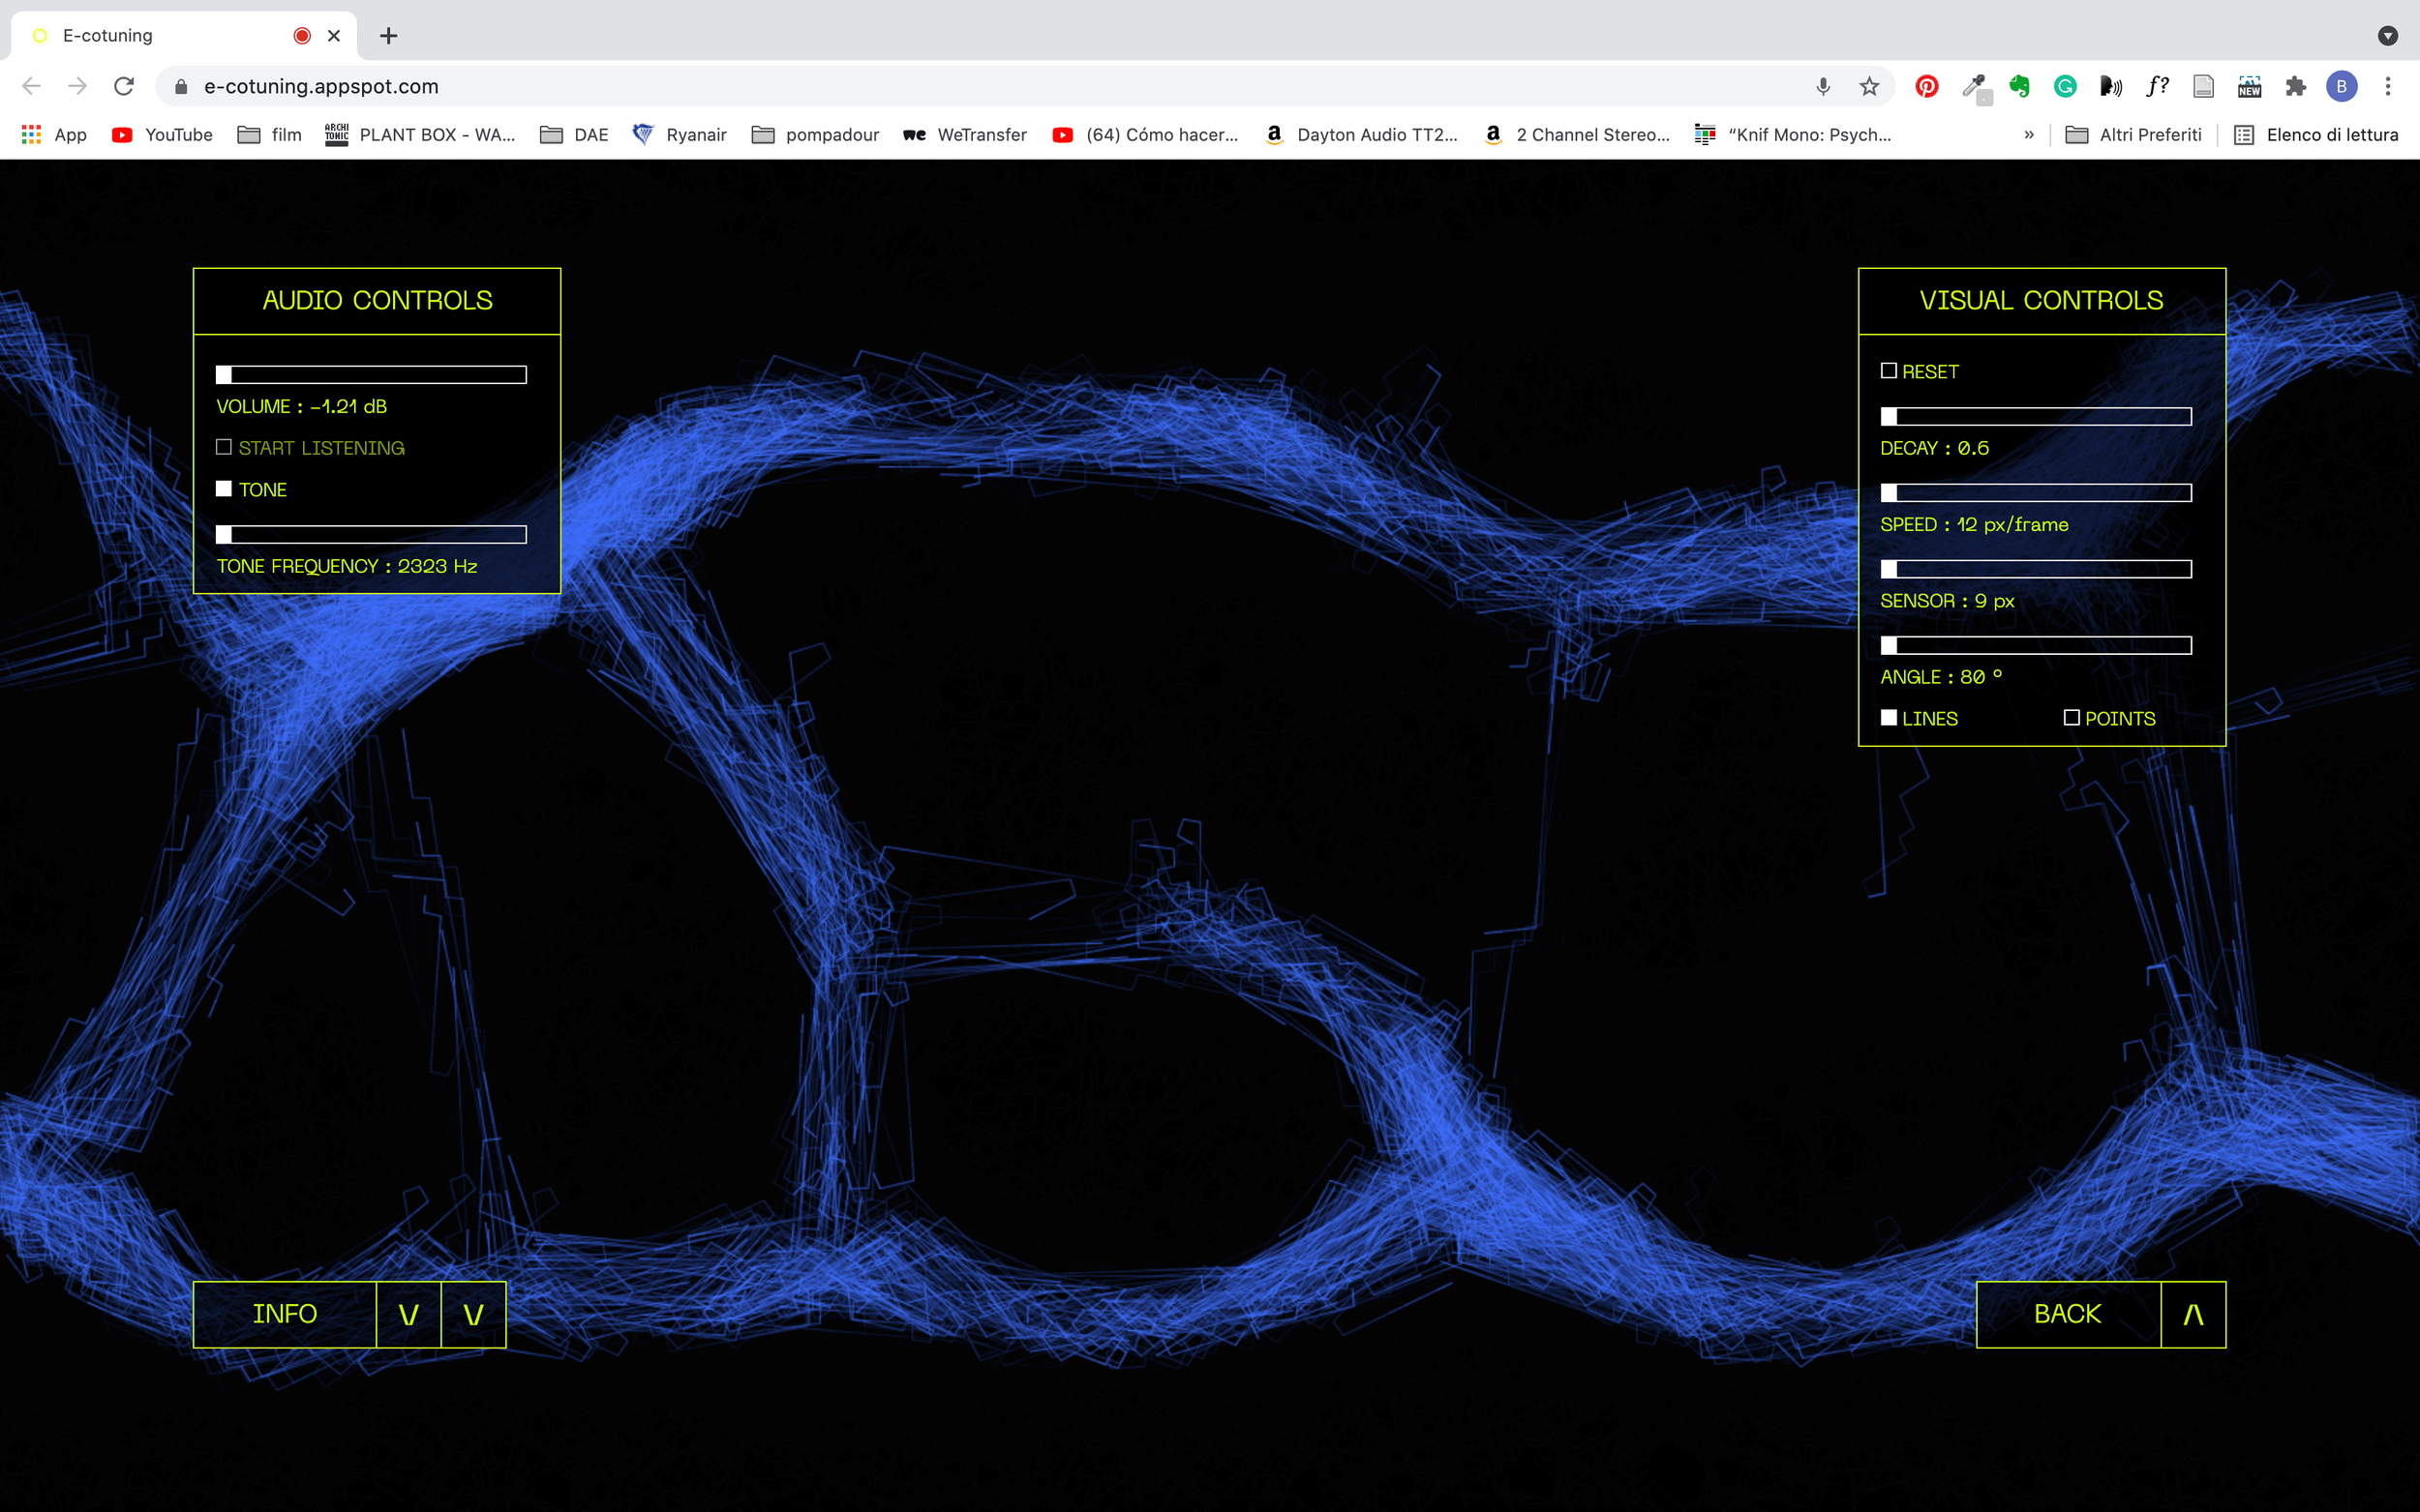Bookmark this page with the star icon
This screenshot has width=2420, height=1512.
(x=1869, y=87)
